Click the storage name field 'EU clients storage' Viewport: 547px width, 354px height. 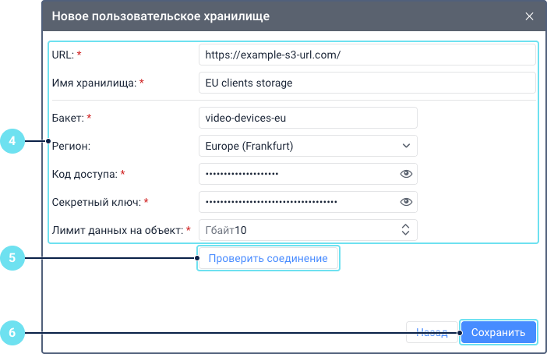[x=367, y=83]
